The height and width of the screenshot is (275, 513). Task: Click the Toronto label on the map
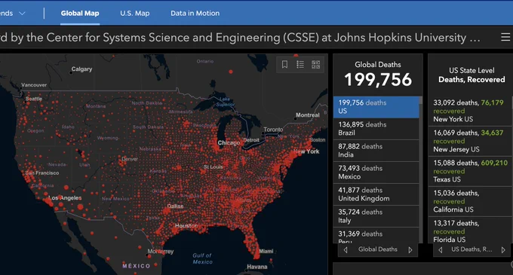pos(273,130)
